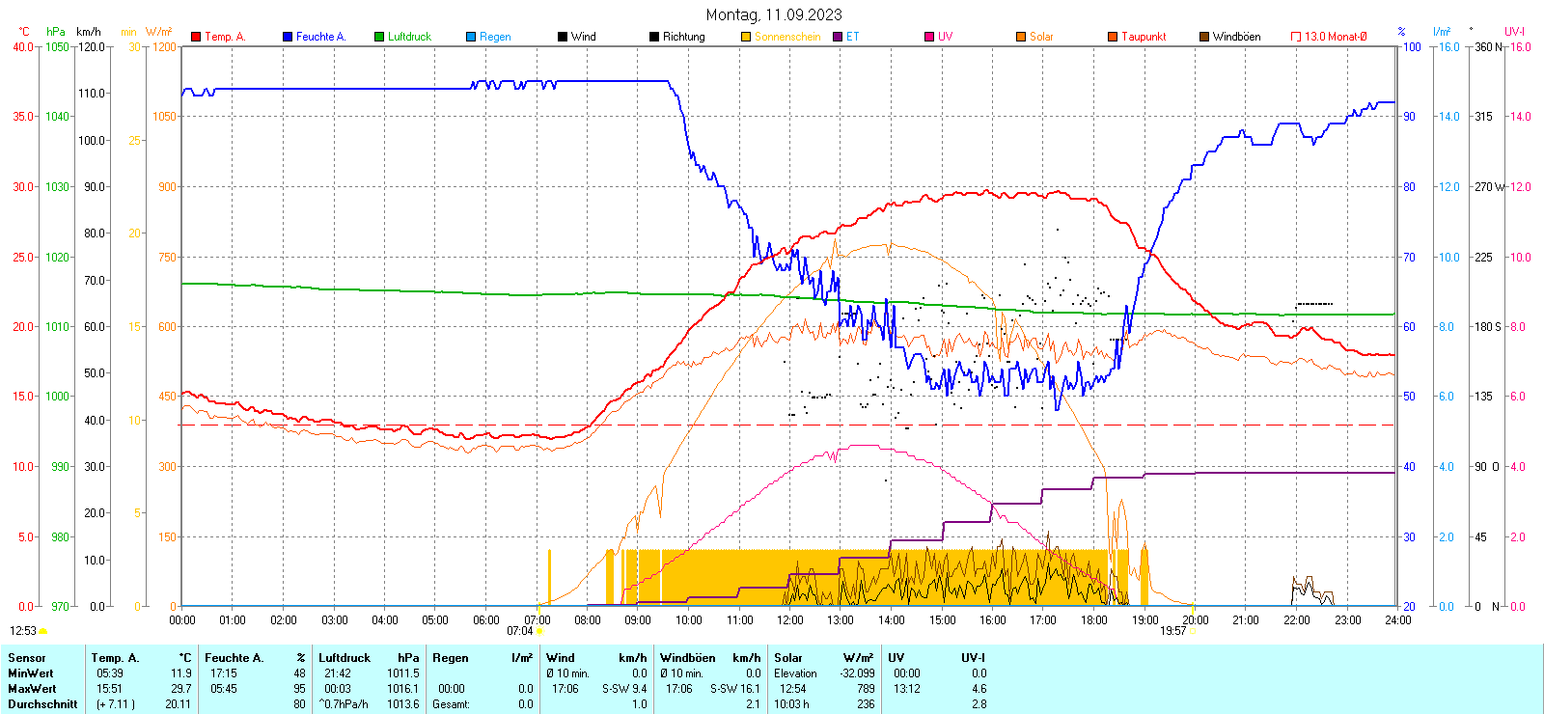1544x714 pixels.
Task: Select the Luftdruck column header in table
Action: (x=345, y=658)
